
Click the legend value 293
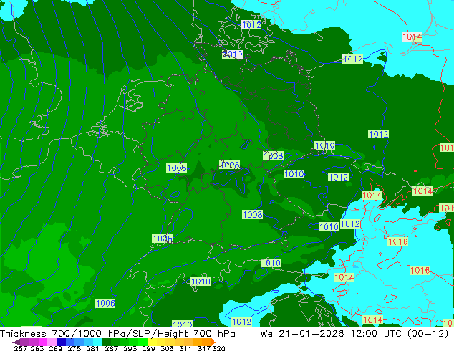130,348
